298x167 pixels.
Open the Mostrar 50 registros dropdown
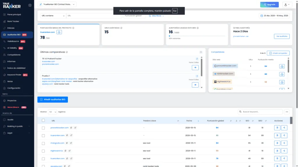(x=52, y=112)
